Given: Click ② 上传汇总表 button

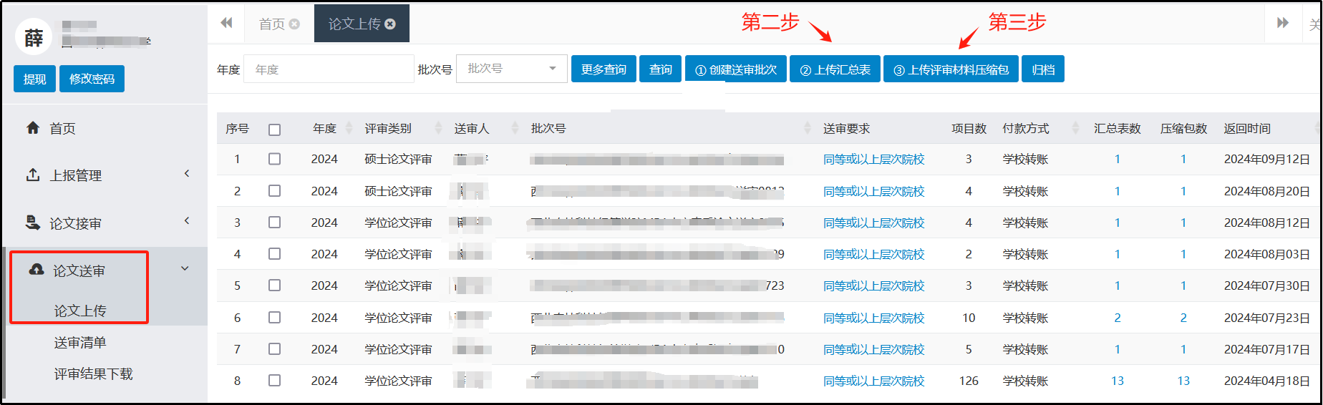Looking at the screenshot, I should click(x=835, y=69).
